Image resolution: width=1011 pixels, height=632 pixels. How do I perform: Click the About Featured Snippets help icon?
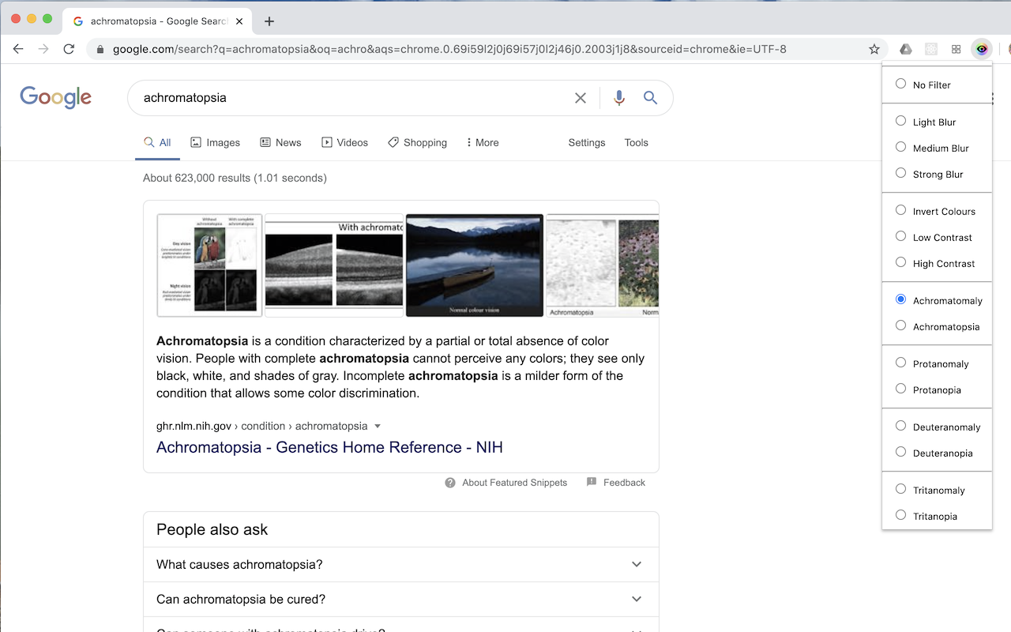point(450,483)
